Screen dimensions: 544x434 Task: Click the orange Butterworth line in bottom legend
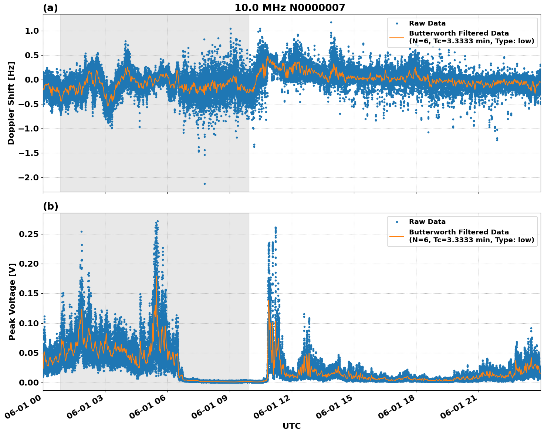tap(397, 236)
